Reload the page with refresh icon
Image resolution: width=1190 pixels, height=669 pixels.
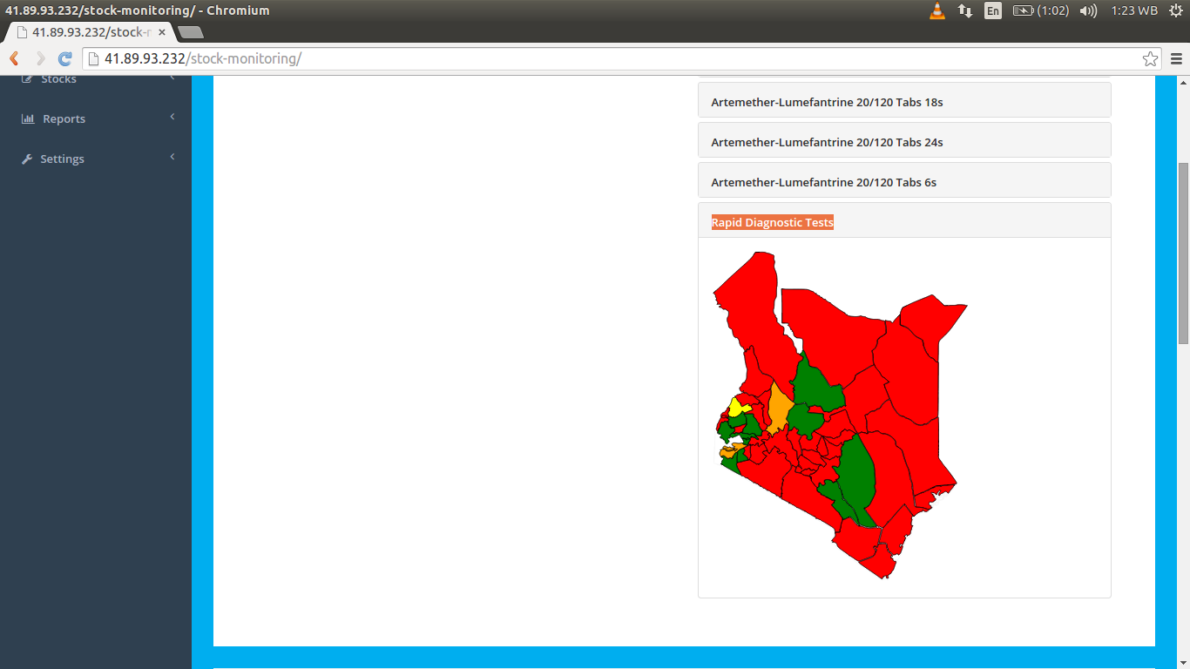point(64,59)
